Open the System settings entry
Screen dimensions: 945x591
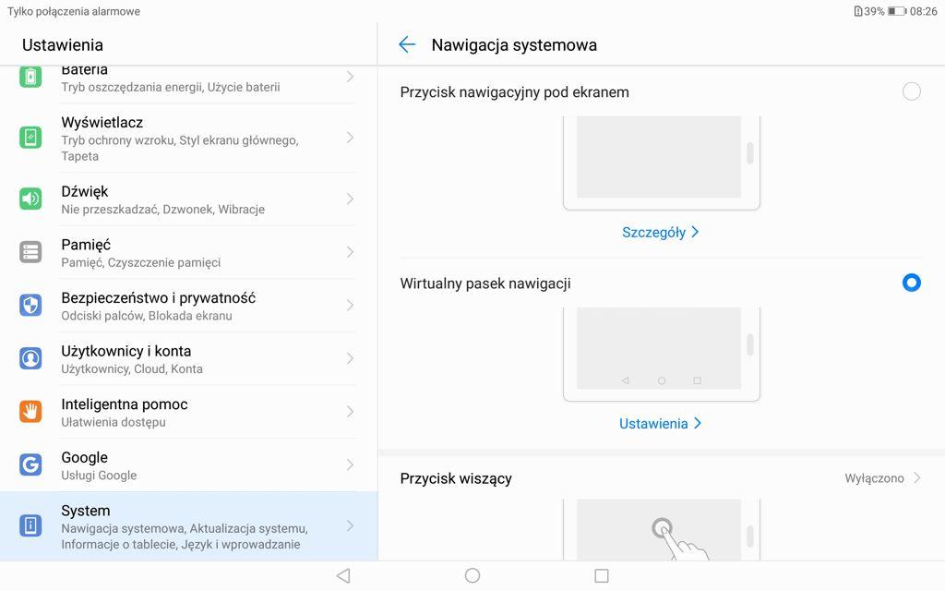click(x=185, y=526)
